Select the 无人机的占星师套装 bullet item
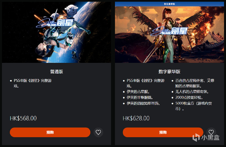226x147 pixels. pos(192,92)
